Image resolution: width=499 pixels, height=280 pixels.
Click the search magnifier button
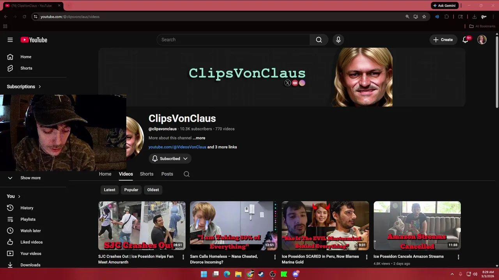point(319,40)
